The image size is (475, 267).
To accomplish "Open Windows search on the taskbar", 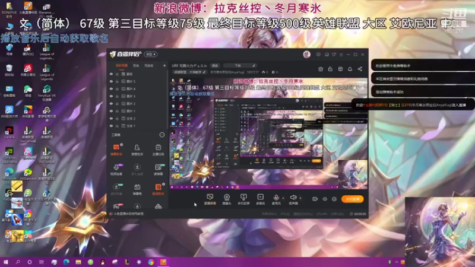I will pyautogui.click(x=18, y=262).
